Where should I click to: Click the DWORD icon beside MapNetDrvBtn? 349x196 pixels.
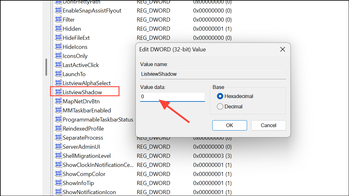pyautogui.click(x=58, y=101)
